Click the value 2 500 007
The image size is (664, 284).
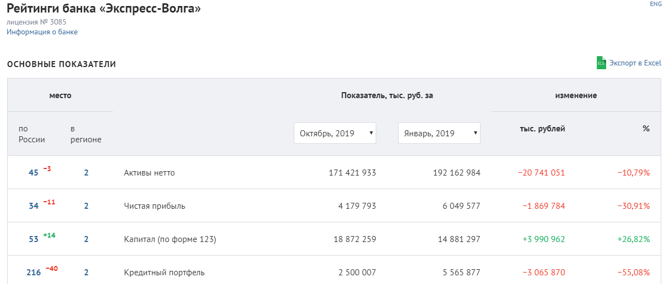(x=358, y=273)
